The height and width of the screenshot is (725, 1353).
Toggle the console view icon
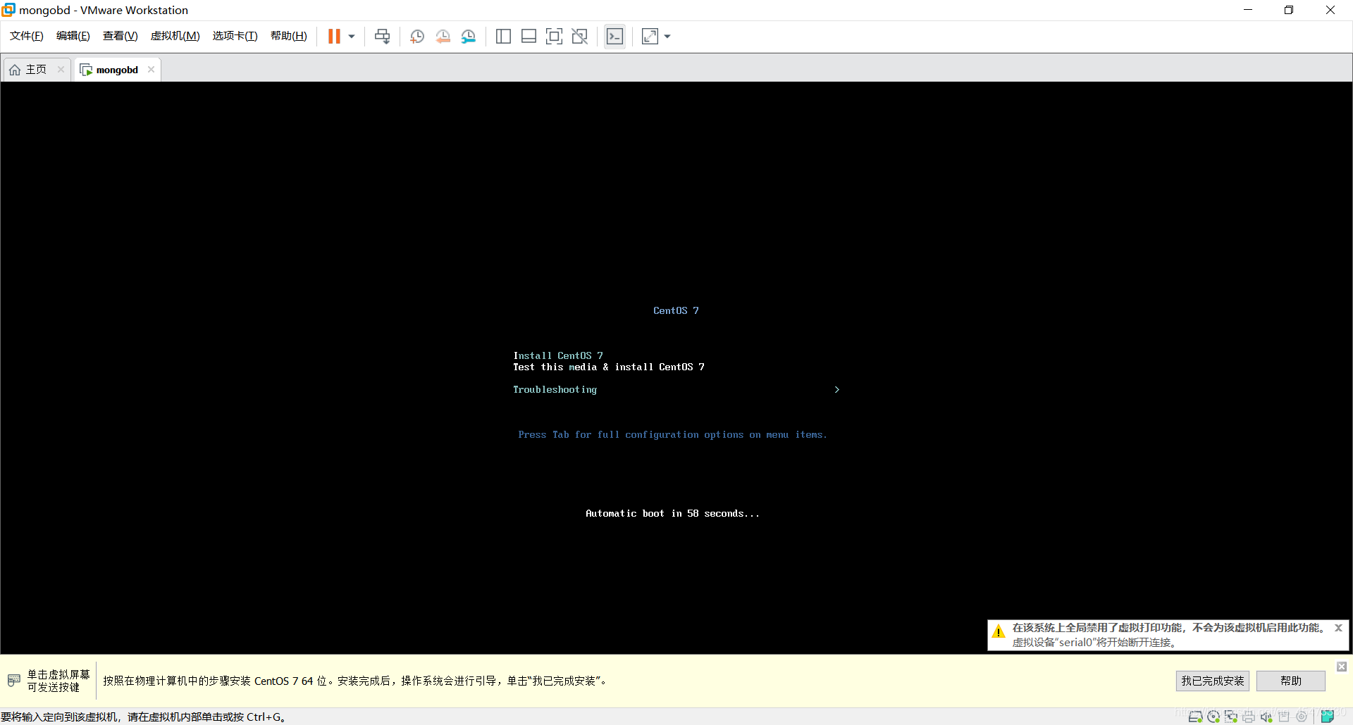(614, 36)
